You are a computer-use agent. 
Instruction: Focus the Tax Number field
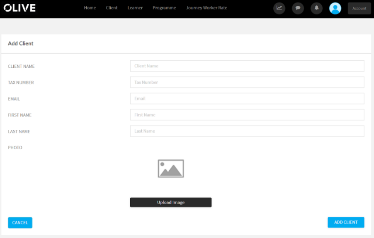click(x=247, y=82)
